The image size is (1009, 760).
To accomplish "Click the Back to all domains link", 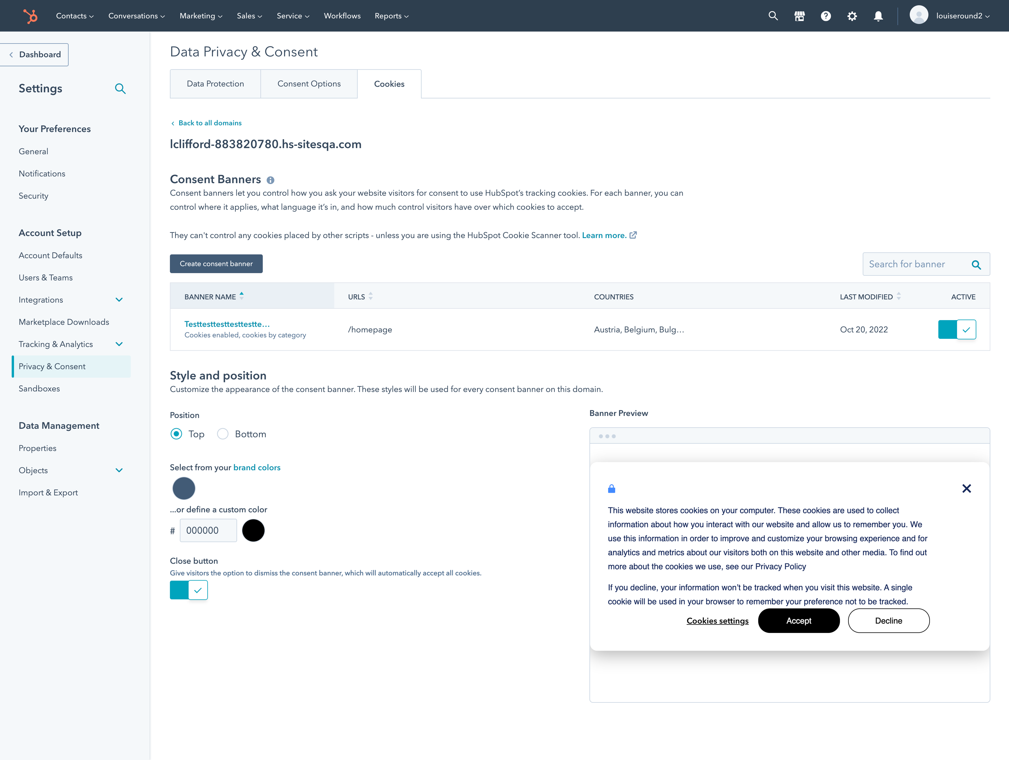I will coord(210,123).
